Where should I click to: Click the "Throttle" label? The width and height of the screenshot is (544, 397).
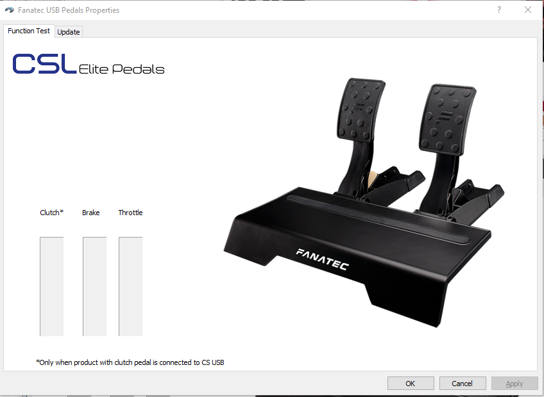pos(130,213)
